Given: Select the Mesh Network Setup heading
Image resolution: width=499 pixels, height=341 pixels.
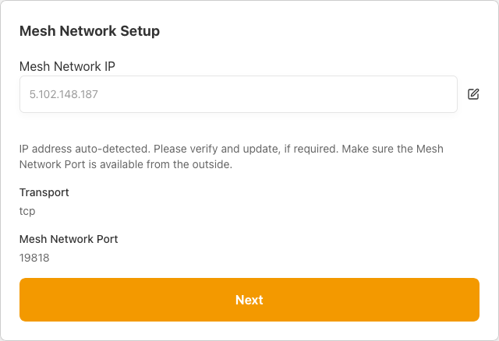Looking at the screenshot, I should [x=90, y=31].
